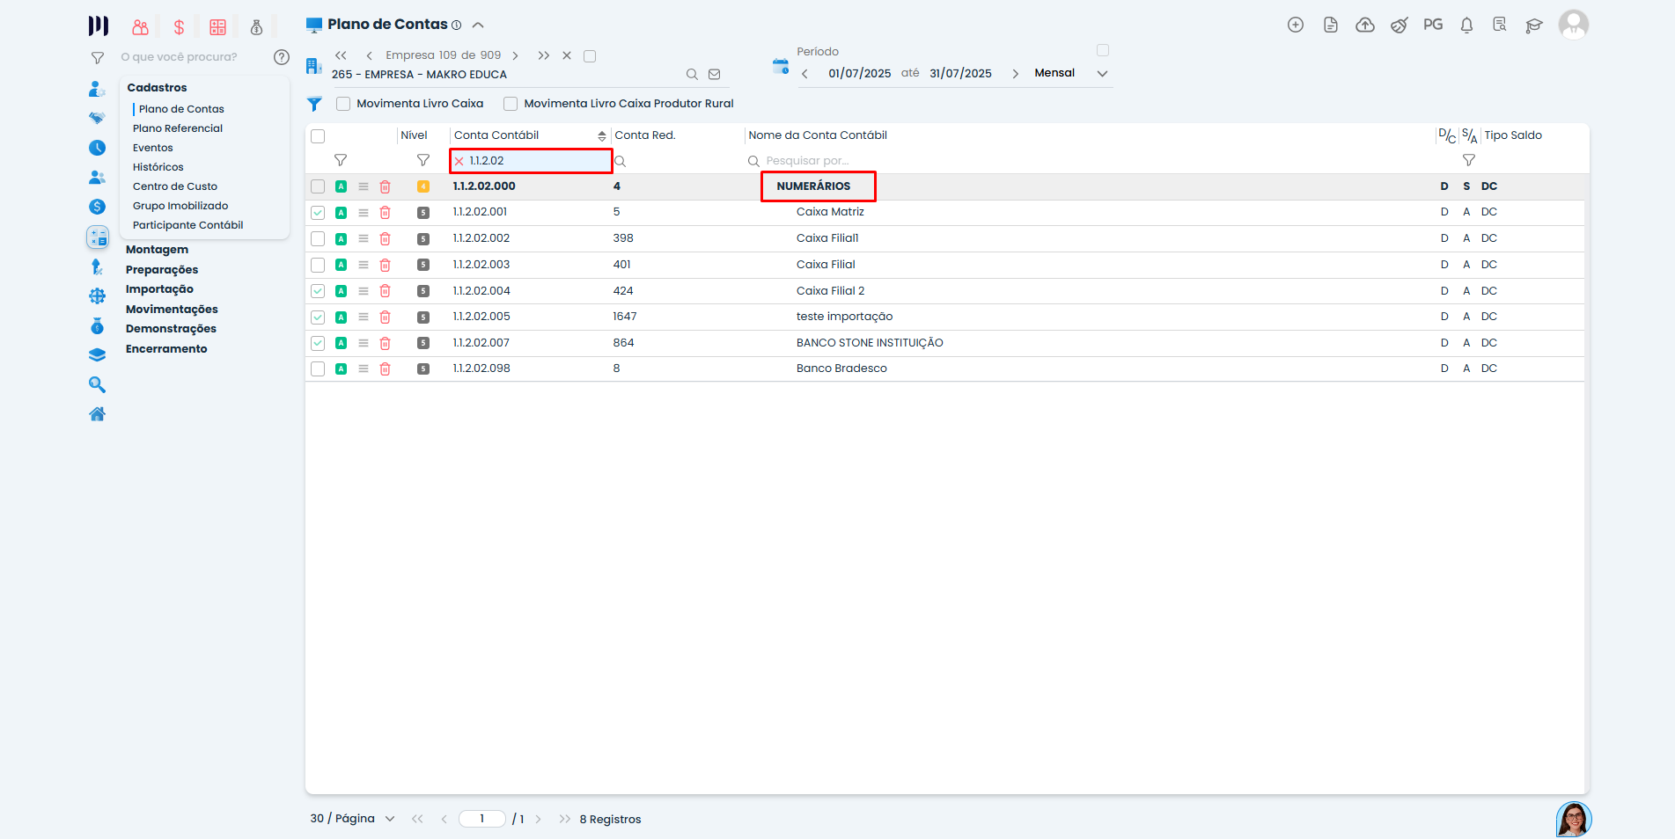The width and height of the screenshot is (1675, 839).
Task: Collapse the Plano de Contas title chevron
Action: coord(478,25)
